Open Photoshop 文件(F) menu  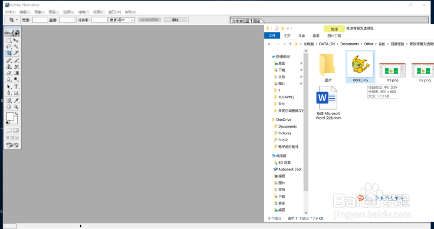(x=10, y=12)
